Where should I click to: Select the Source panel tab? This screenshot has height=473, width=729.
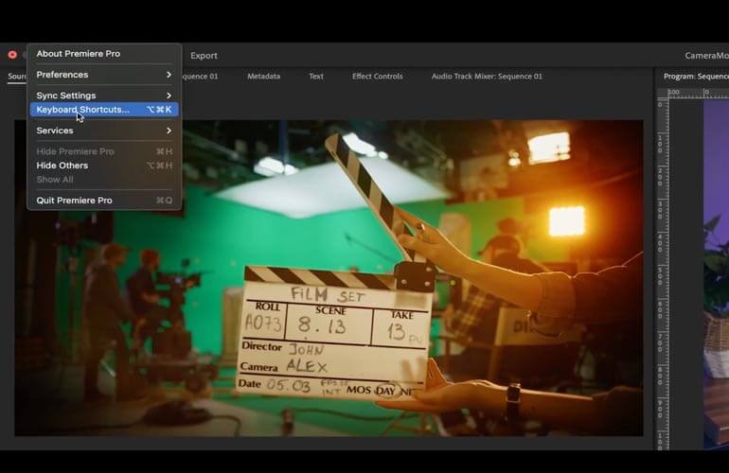point(17,77)
